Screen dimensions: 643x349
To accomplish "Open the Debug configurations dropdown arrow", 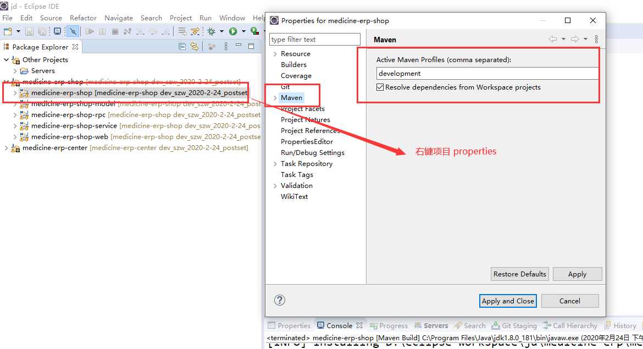I will tap(221, 31).
